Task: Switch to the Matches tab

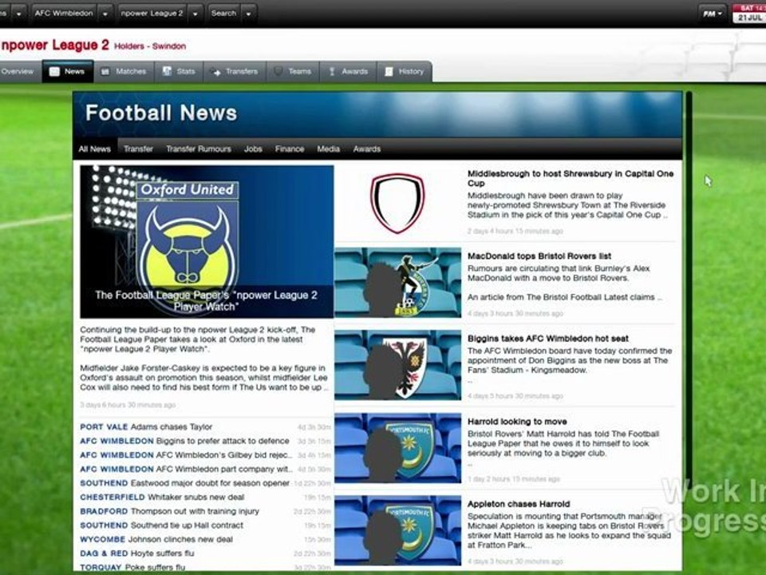Action: tap(124, 71)
